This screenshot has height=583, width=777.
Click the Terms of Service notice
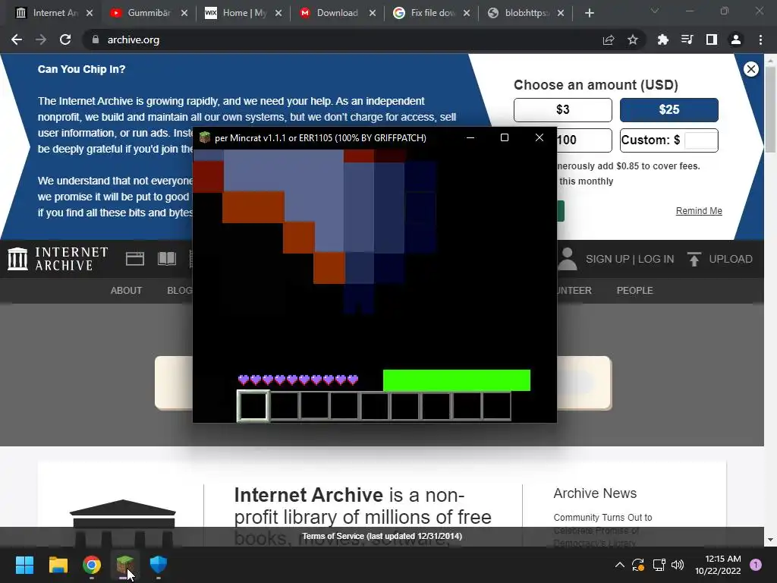click(382, 536)
